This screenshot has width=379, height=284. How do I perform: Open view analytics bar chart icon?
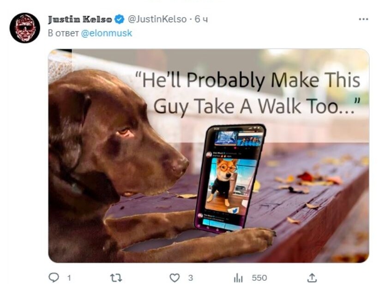click(238, 277)
